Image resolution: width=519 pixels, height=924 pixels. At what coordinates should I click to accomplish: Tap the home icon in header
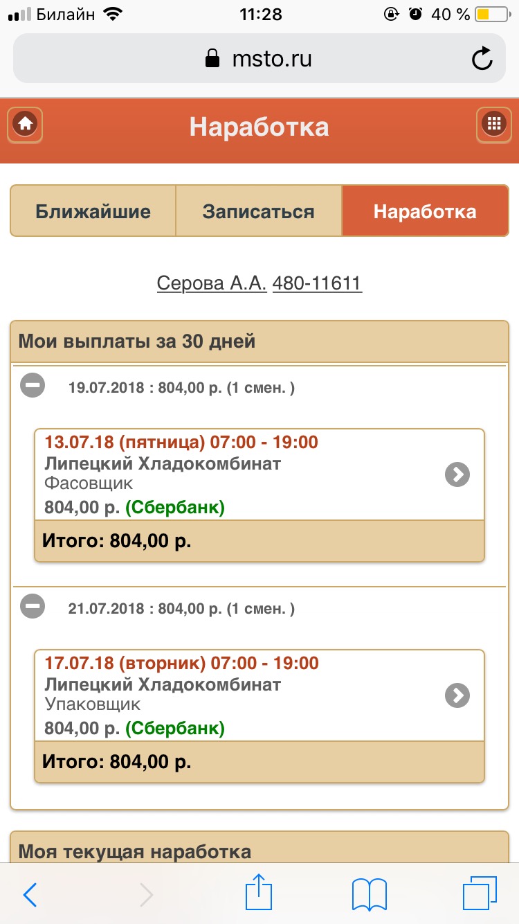[26, 125]
